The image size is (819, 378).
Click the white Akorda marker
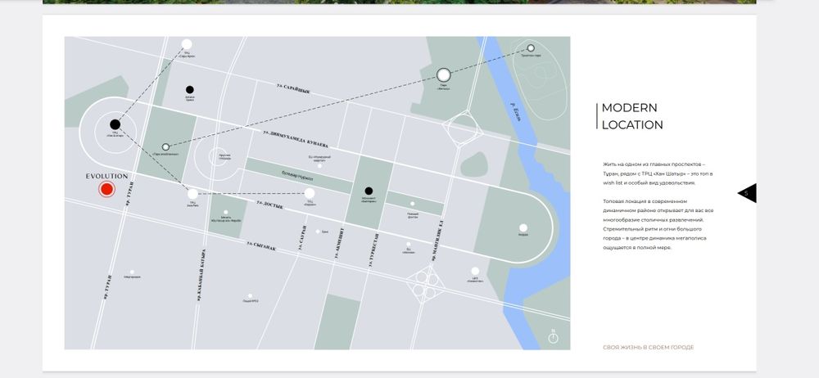pyautogui.click(x=523, y=227)
